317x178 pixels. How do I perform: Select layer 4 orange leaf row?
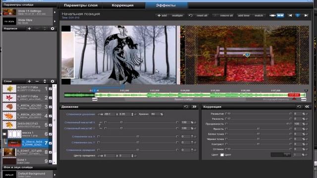(x=25, y=116)
